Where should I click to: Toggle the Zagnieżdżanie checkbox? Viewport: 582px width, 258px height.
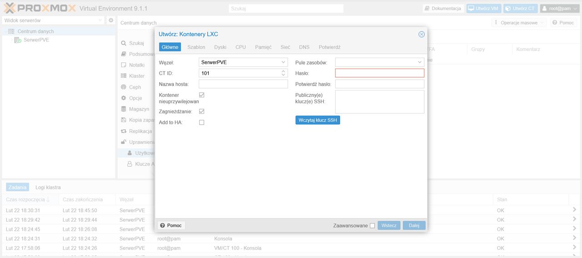pos(201,111)
